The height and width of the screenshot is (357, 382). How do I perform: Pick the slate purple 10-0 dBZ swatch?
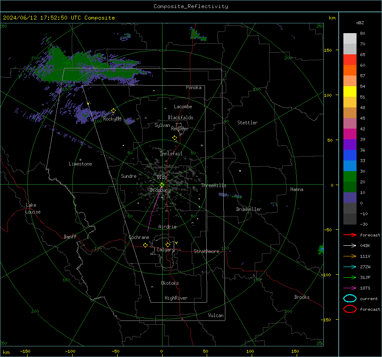(x=350, y=197)
